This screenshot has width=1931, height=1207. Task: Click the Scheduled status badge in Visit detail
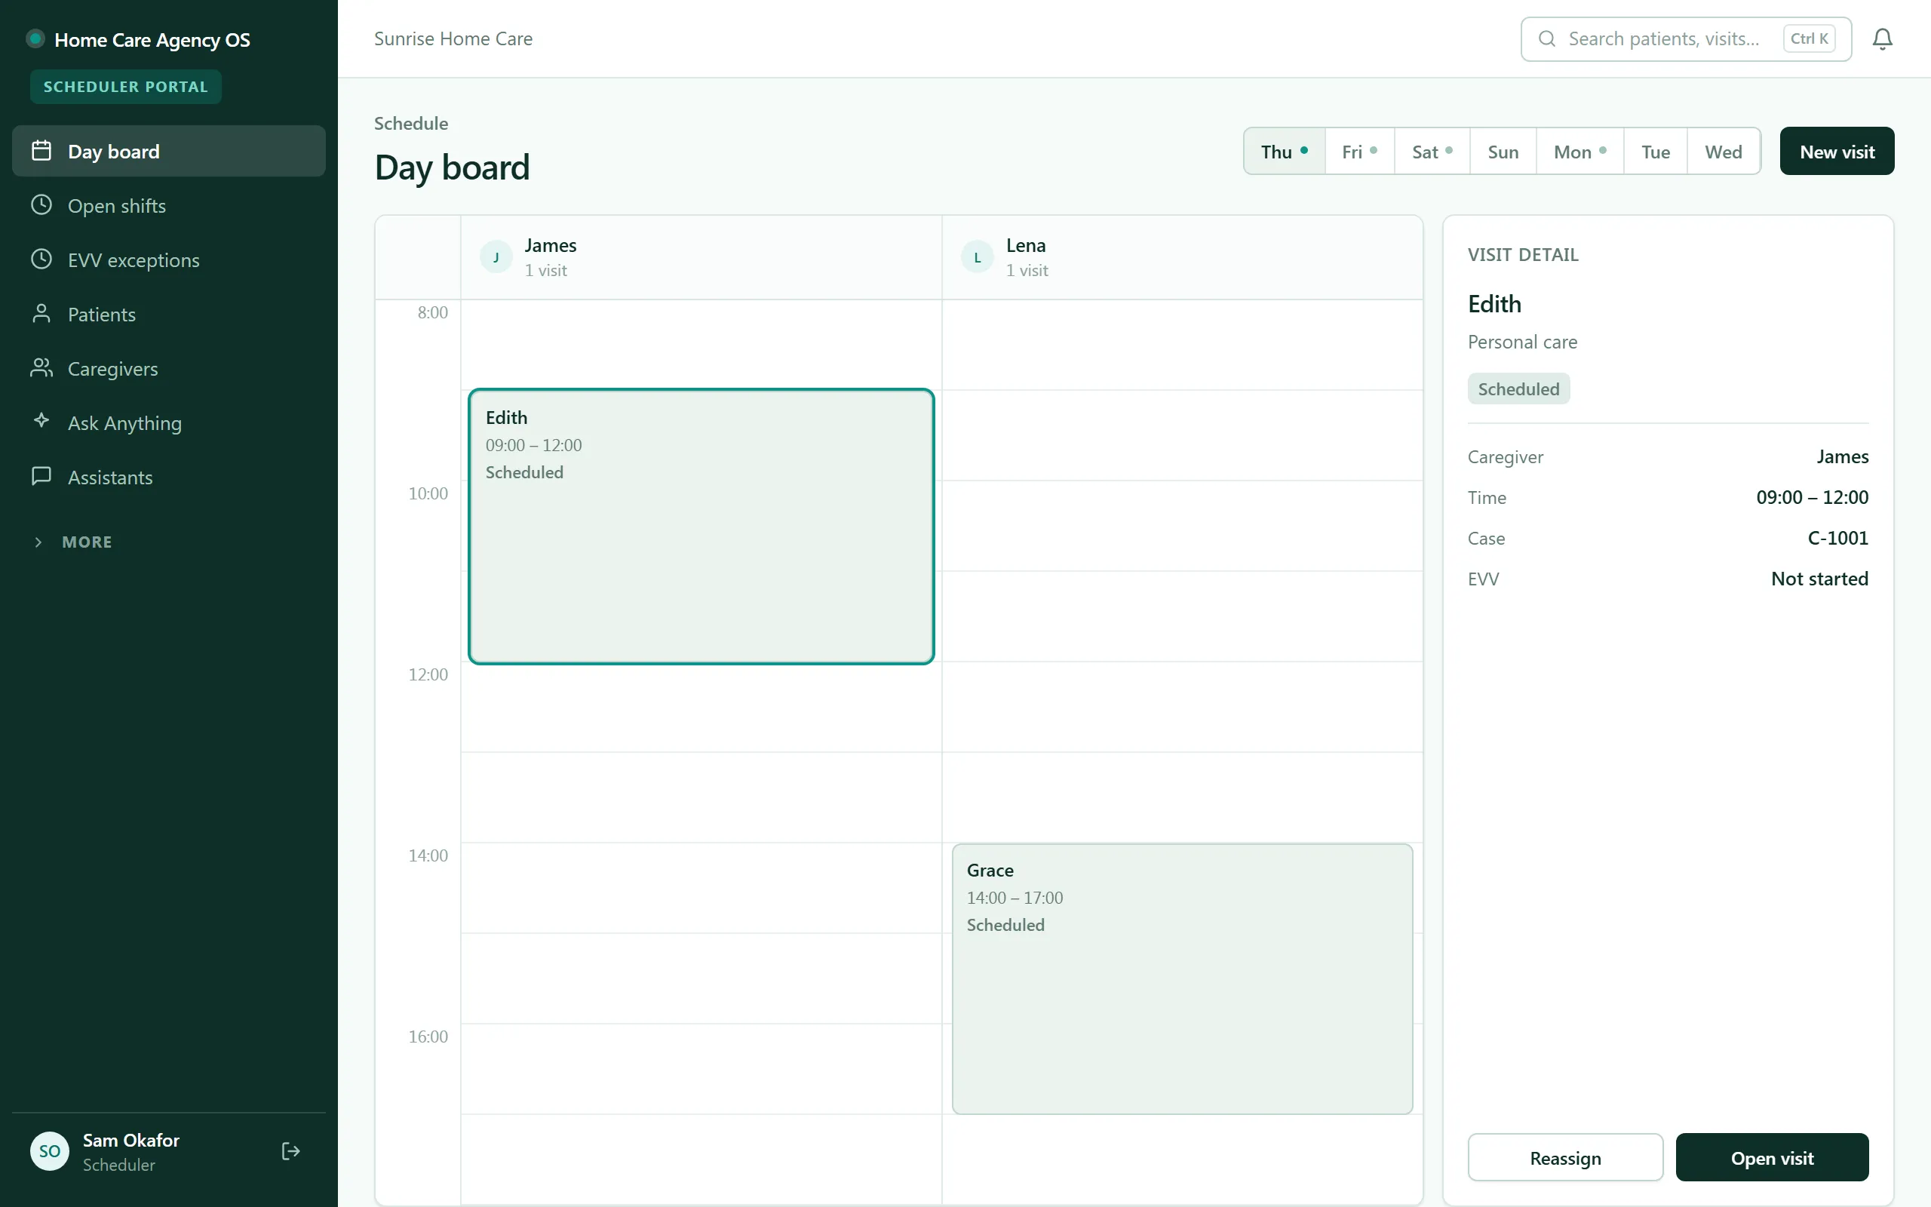pyautogui.click(x=1518, y=389)
